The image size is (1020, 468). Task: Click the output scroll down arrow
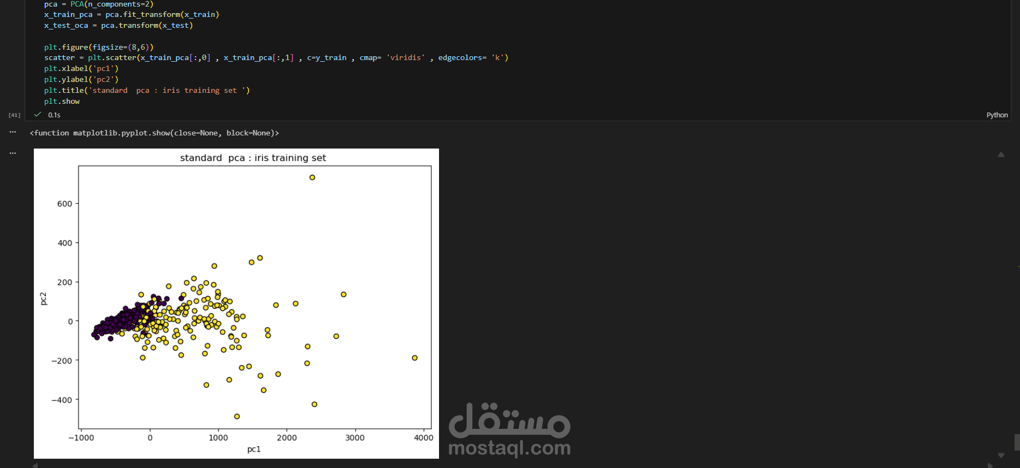tap(1001, 455)
